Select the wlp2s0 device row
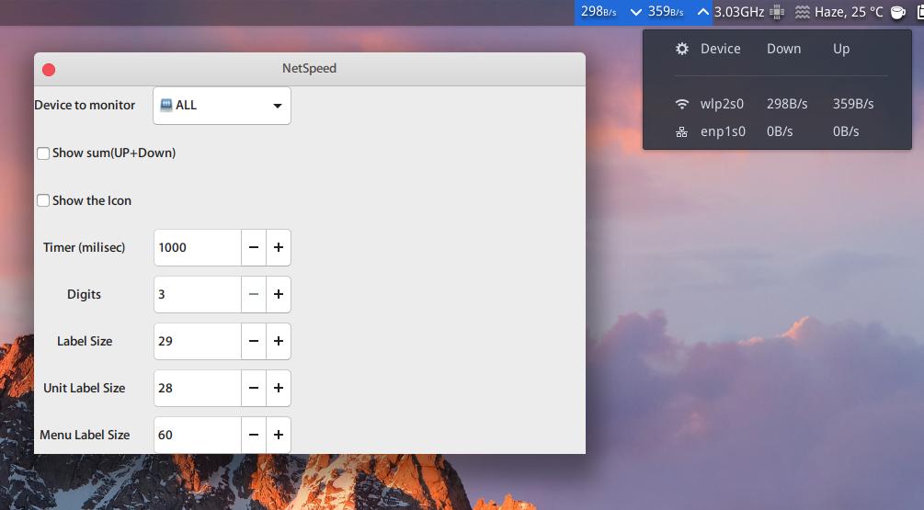 point(777,104)
